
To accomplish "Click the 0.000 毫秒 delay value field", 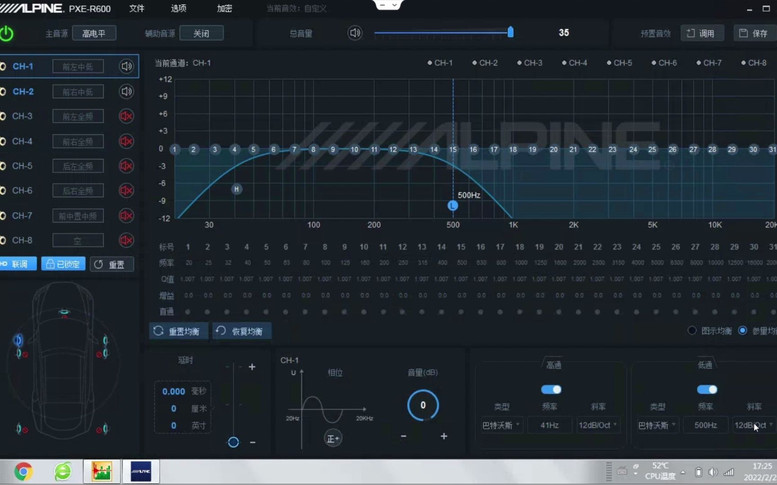I will (174, 391).
